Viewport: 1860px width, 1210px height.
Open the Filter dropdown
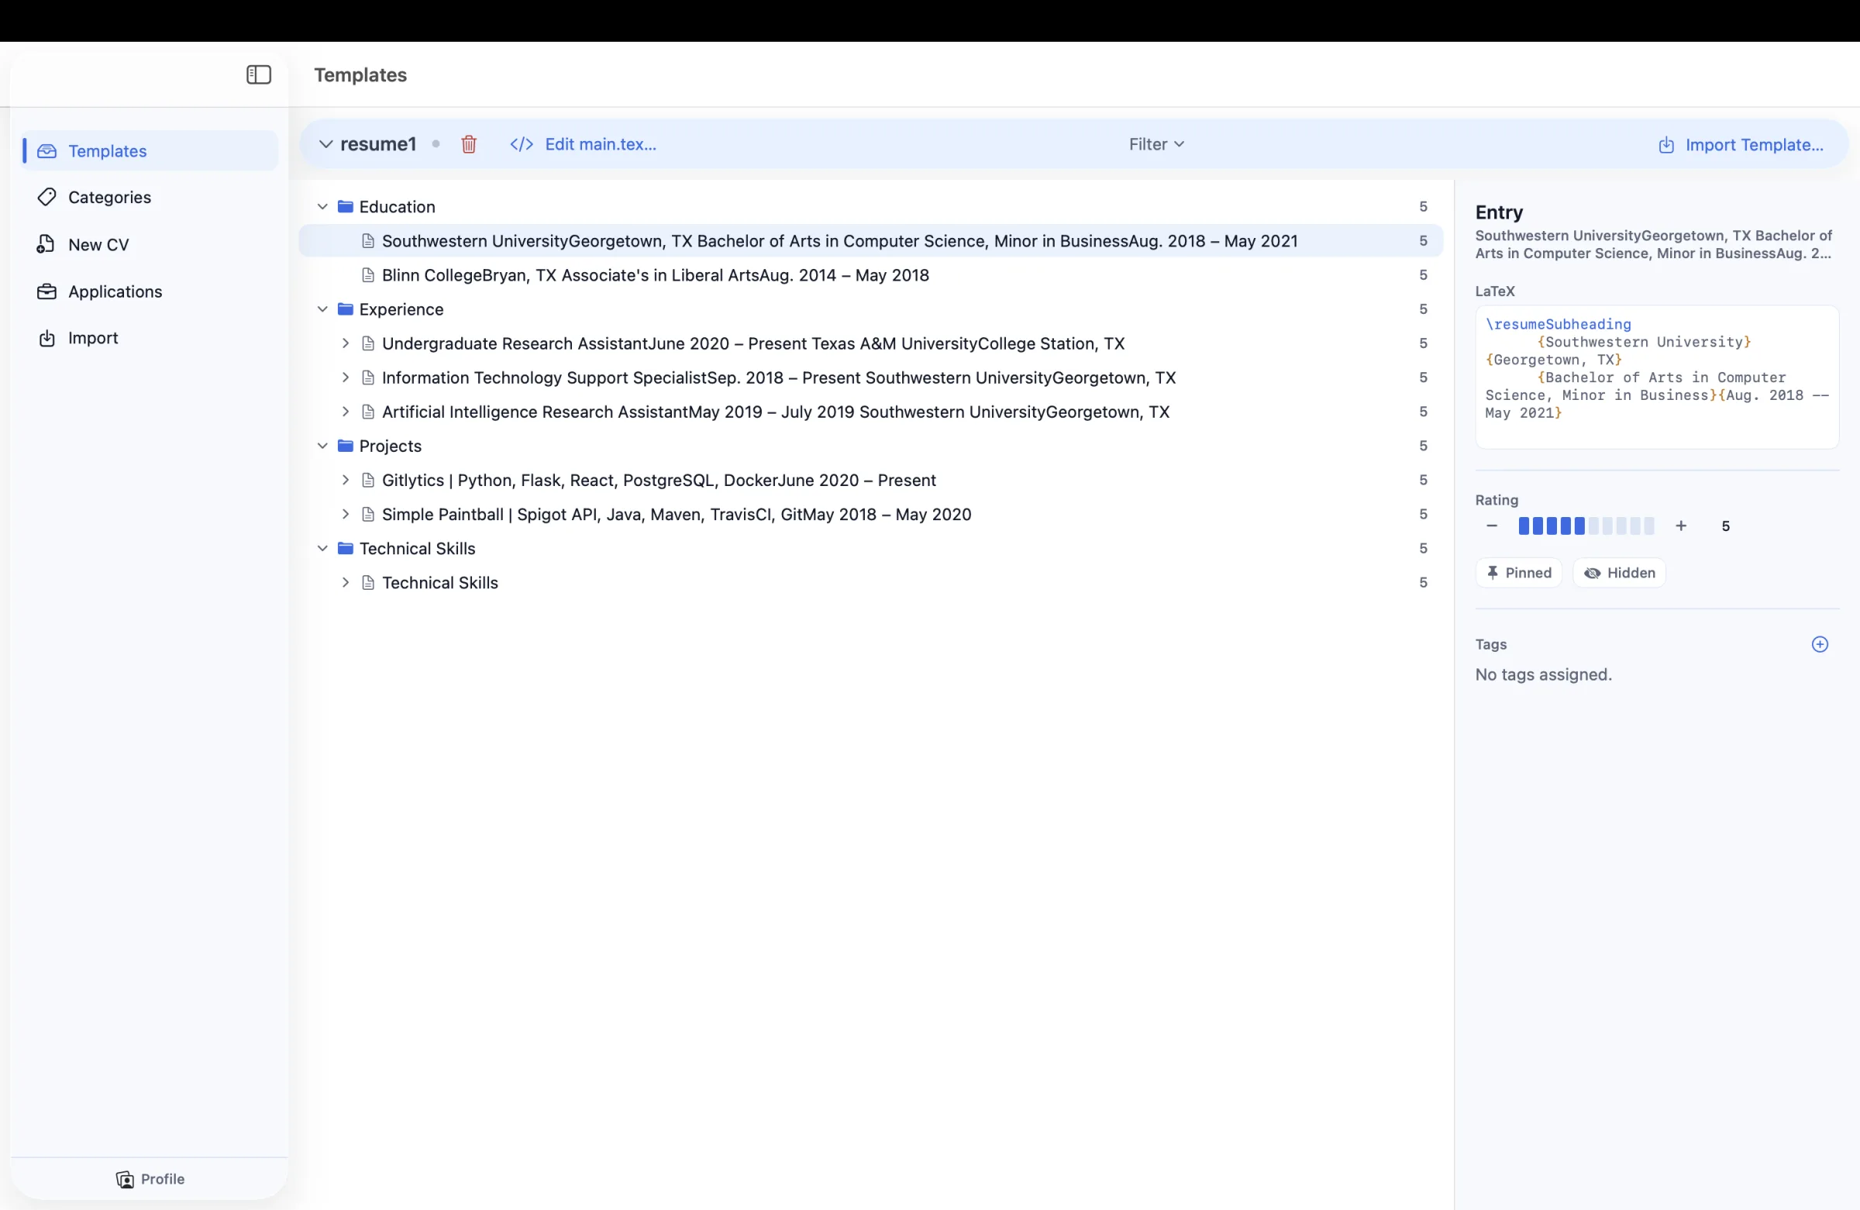coord(1156,144)
